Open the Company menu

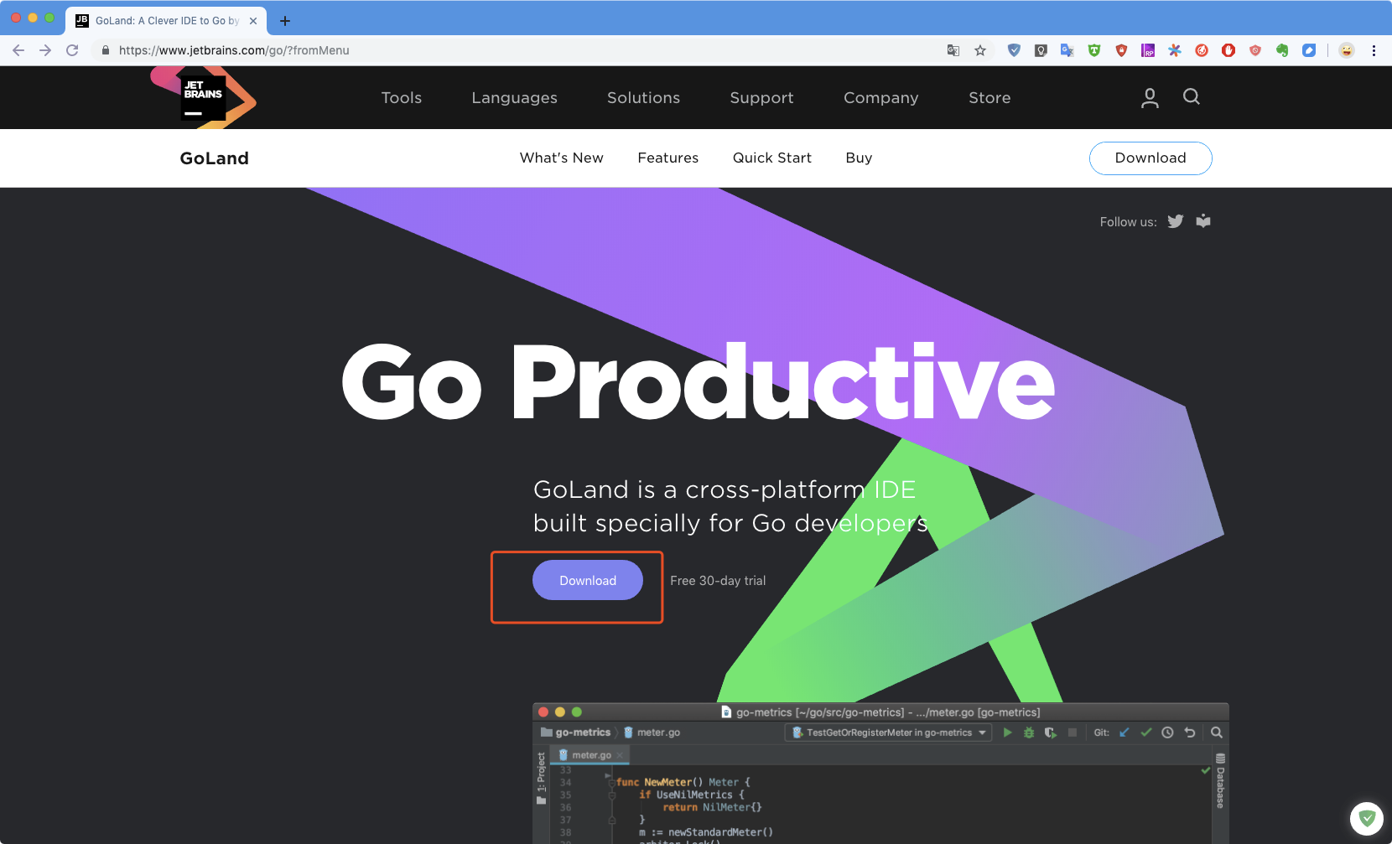pos(881,98)
